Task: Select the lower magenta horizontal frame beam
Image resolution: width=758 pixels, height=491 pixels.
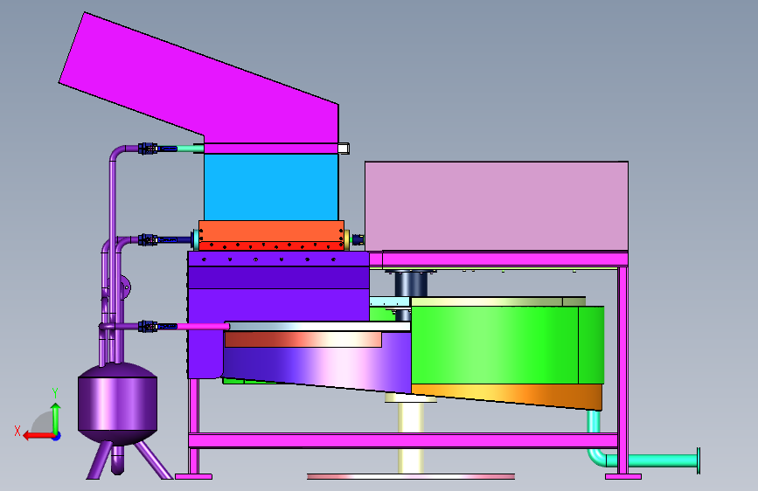Action: pos(403,440)
